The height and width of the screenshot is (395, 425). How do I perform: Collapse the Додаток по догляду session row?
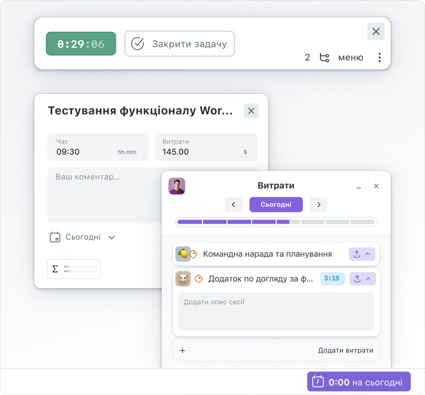point(368,279)
